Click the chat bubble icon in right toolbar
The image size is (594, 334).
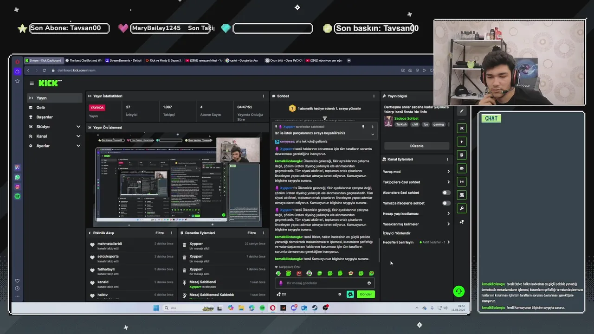[461, 168]
